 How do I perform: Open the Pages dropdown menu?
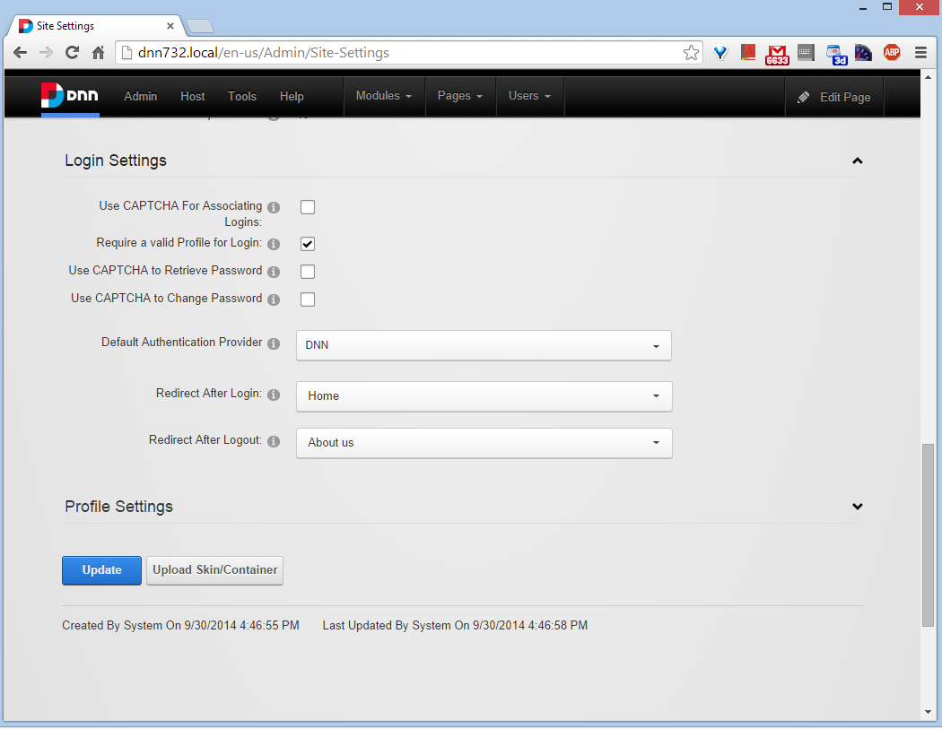(460, 96)
